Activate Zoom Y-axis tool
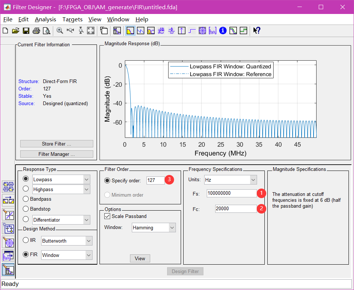This screenshot has width=354, height=290. tap(80, 31)
